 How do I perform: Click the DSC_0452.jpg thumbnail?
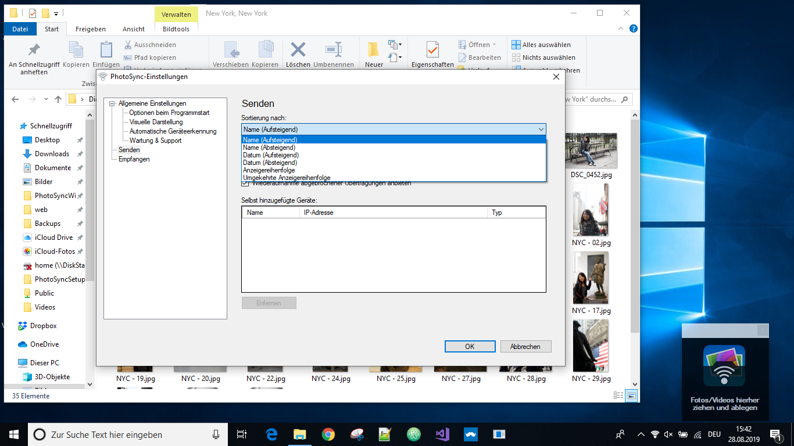point(591,150)
